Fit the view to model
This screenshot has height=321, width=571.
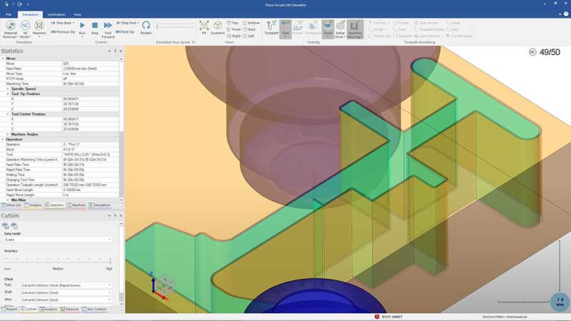point(204,29)
